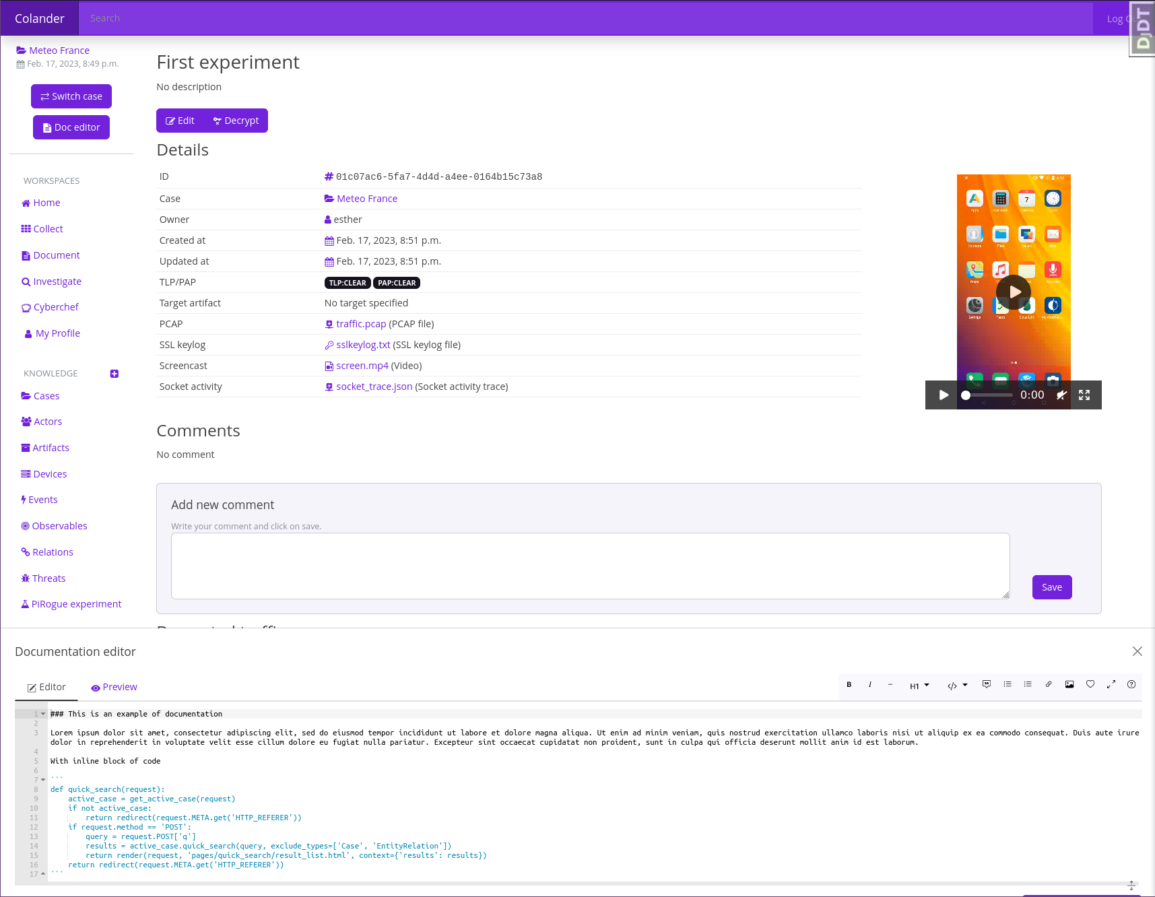1155x897 pixels.
Task: Toggle italic formatting in documentation editor
Action: tap(870, 685)
